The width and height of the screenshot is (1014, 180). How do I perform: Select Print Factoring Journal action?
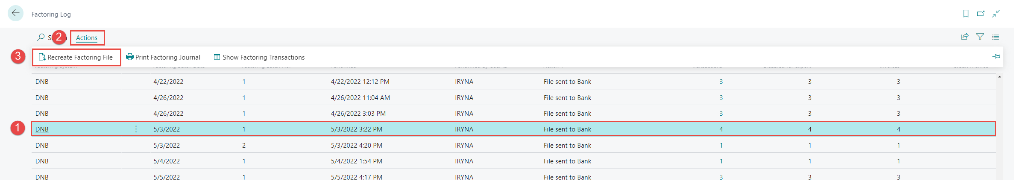click(163, 57)
